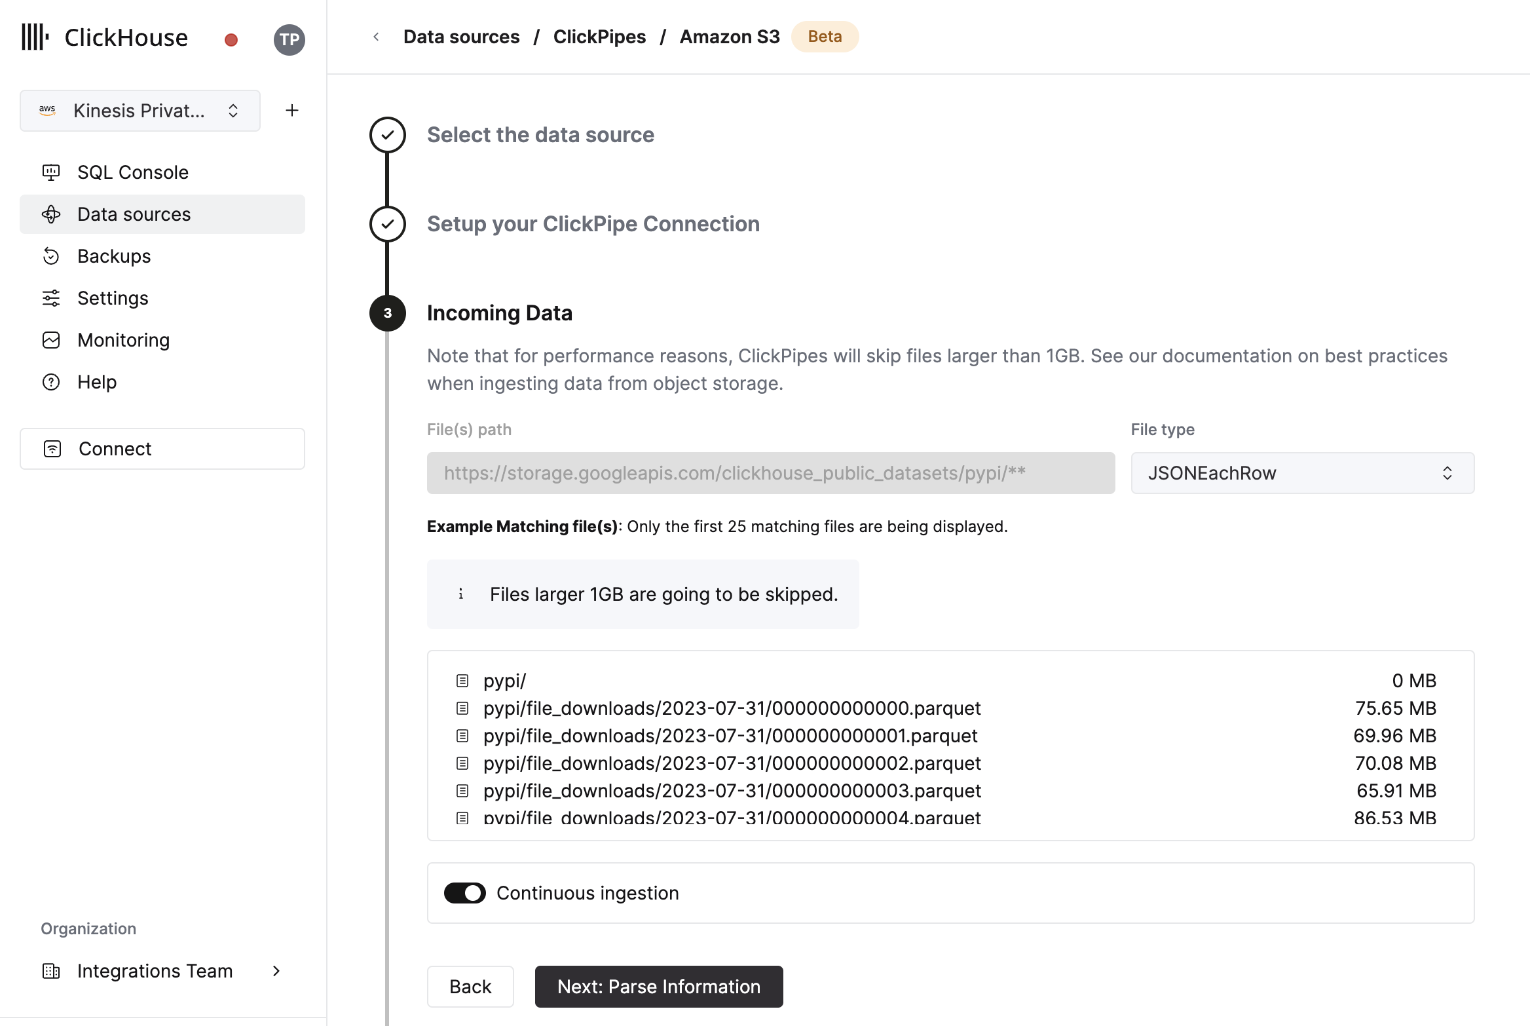The width and height of the screenshot is (1530, 1026).
Task: Open SQL Console from the sidebar
Action: [133, 172]
